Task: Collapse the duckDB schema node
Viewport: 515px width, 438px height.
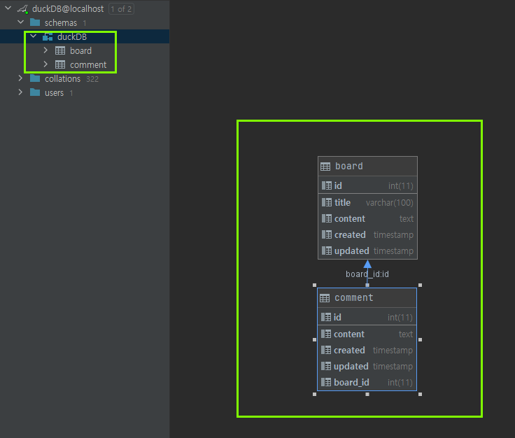Action: (33, 36)
